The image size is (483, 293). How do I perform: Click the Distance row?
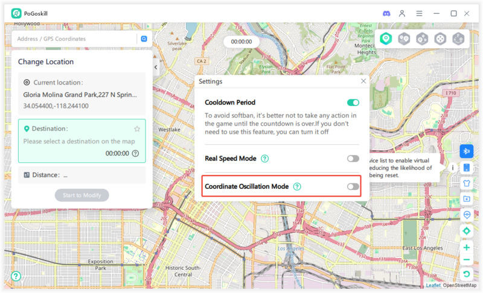[x=82, y=175]
